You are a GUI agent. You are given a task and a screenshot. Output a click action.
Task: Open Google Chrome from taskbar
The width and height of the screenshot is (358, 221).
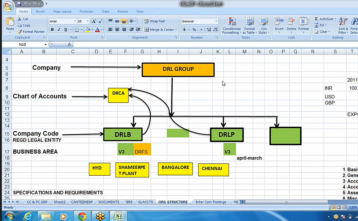pos(82,216)
